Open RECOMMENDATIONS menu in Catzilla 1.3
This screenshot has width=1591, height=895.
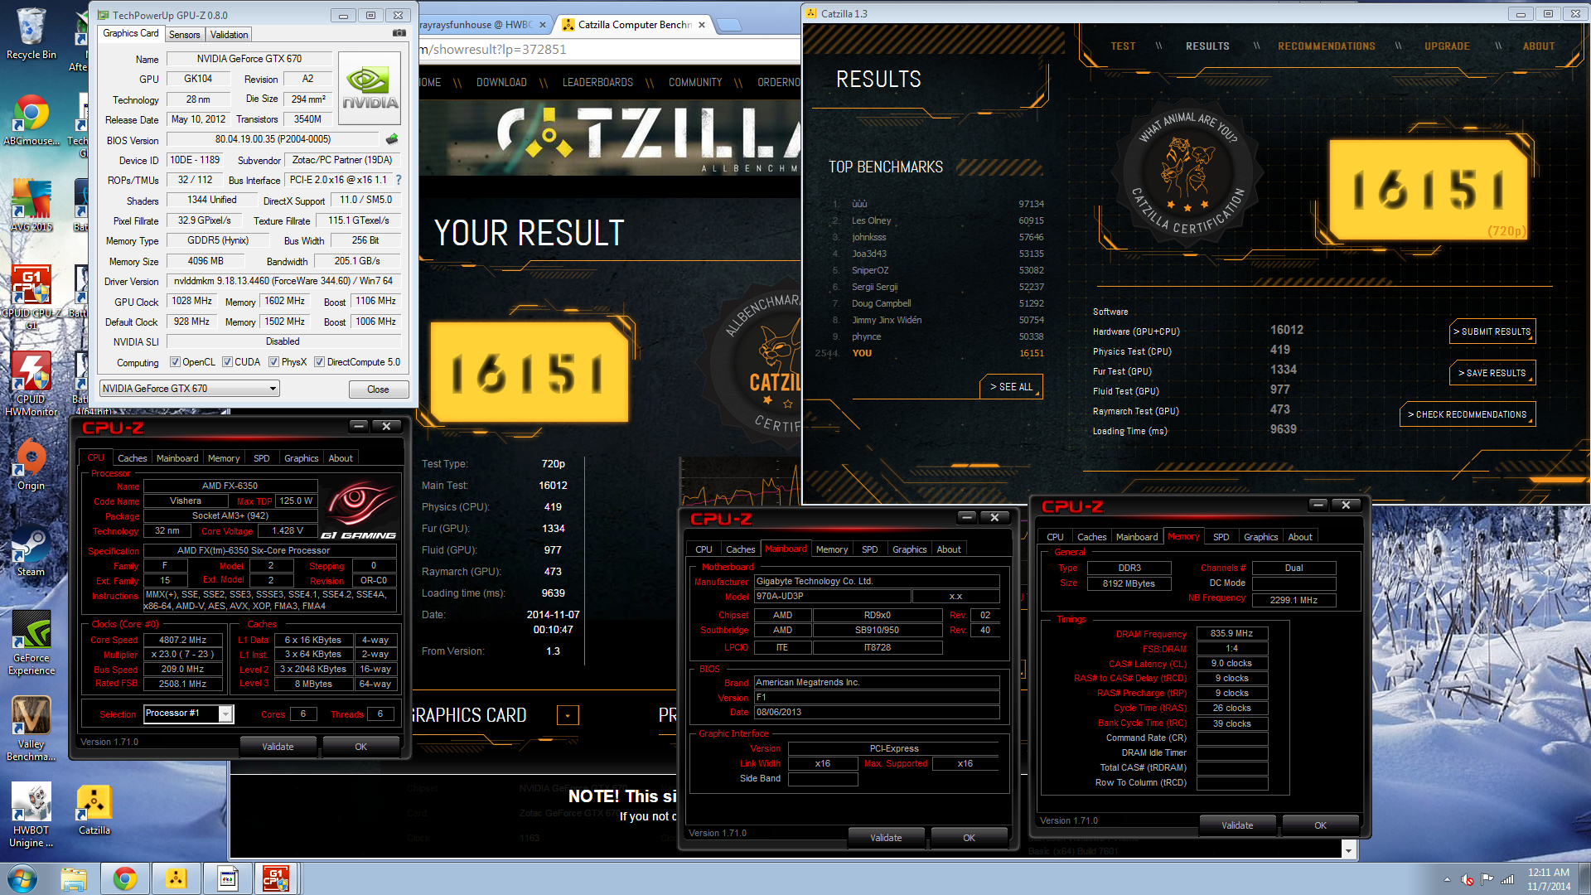pos(1326,46)
